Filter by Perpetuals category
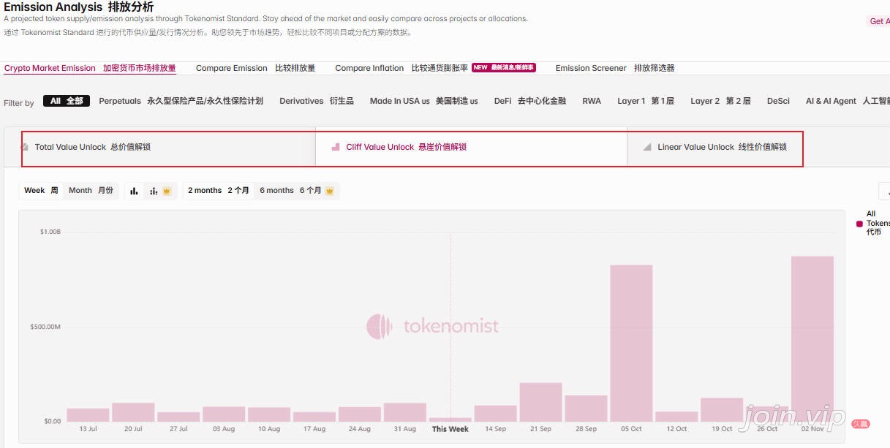 click(x=181, y=101)
